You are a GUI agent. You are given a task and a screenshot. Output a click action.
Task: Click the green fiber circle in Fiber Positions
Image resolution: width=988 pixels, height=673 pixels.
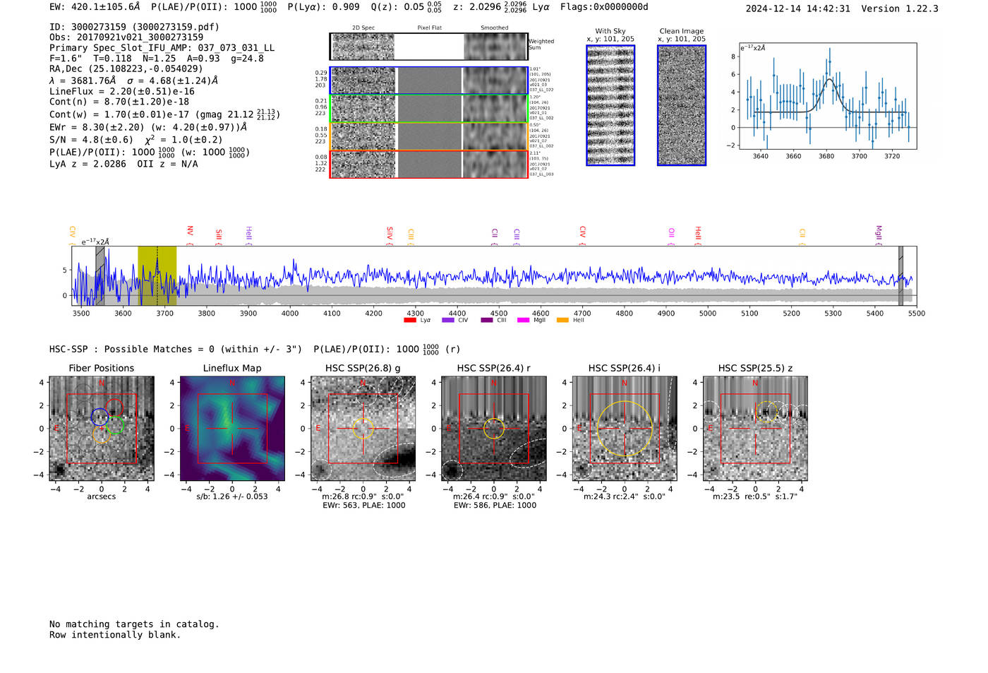pos(115,425)
